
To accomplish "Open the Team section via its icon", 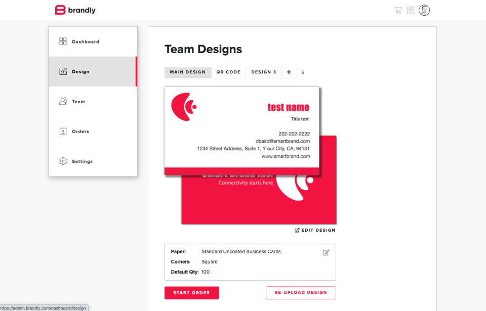I will [x=62, y=101].
